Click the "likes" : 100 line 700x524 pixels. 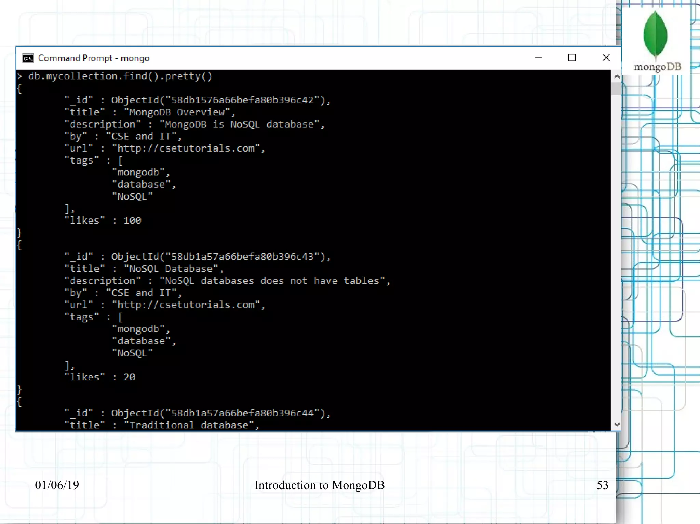coord(103,221)
